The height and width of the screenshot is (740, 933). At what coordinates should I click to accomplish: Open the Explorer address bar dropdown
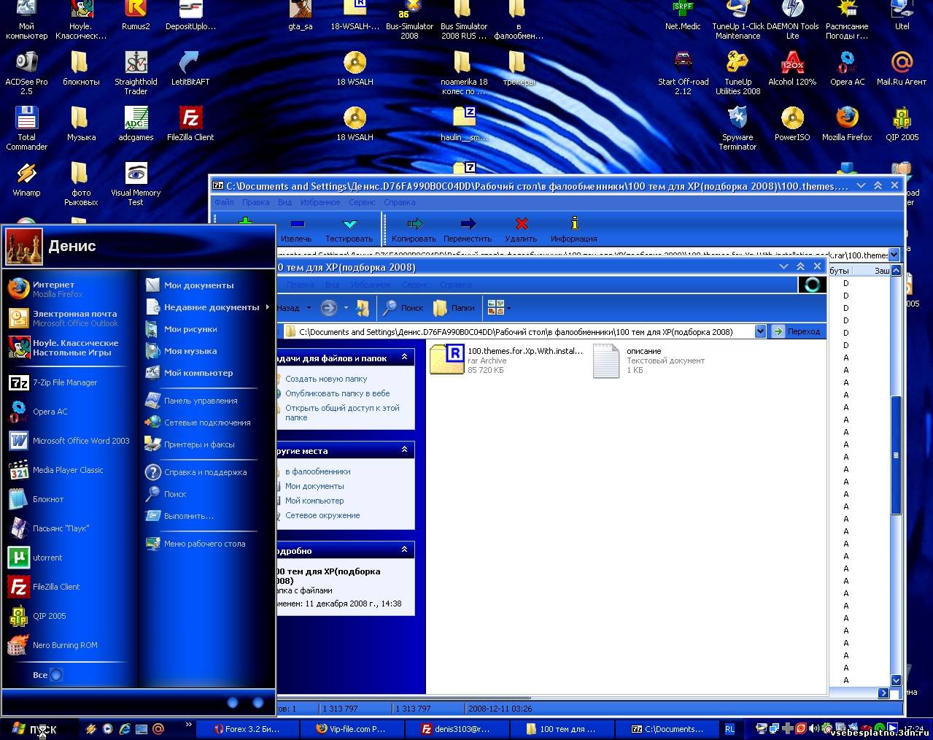tap(760, 331)
